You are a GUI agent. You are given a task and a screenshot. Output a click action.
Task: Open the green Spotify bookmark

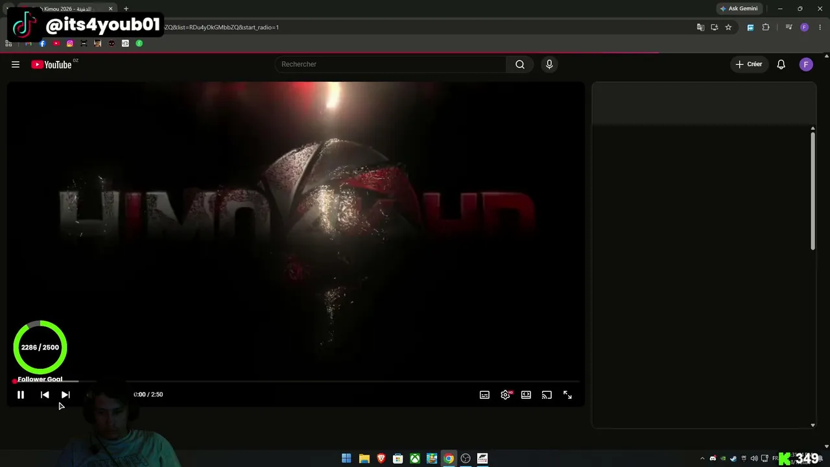[x=139, y=43]
